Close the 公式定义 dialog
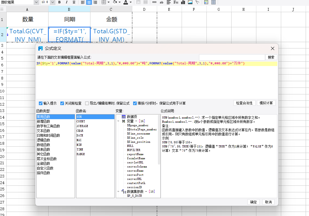The height and width of the screenshot is (216, 309). click(273, 48)
